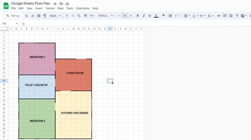Star the Google Sheets Floor Plan document
Image resolution: width=251 pixels, height=140 pixels.
[x=55, y=4]
